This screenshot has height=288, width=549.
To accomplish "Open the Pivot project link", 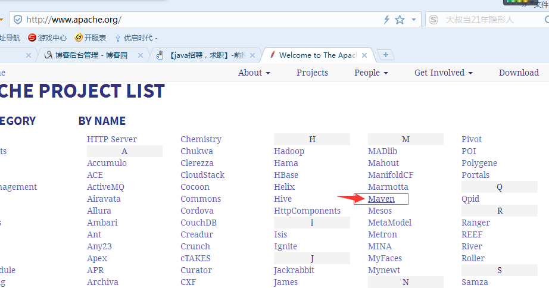I will [x=471, y=139].
